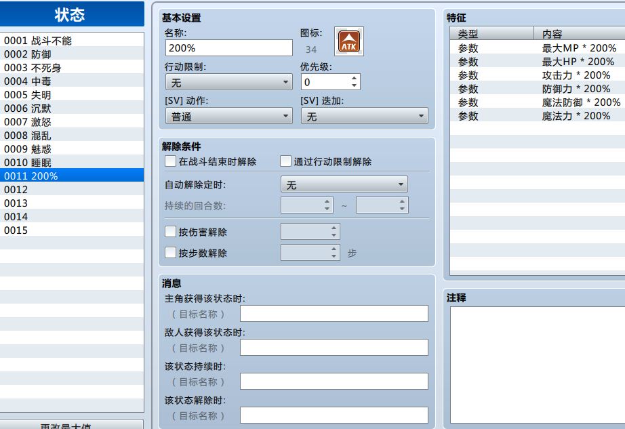Toggle the 按步数解除 checkbox
Screen dimensions: 625x429
tap(170, 253)
